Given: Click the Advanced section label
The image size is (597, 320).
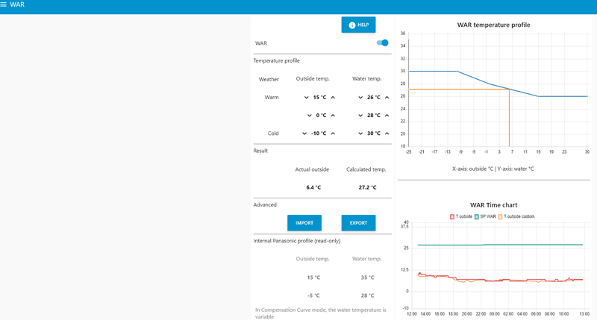Looking at the screenshot, I should pyautogui.click(x=265, y=204).
